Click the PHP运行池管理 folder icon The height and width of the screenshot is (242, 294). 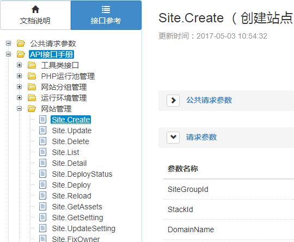tap(32, 76)
